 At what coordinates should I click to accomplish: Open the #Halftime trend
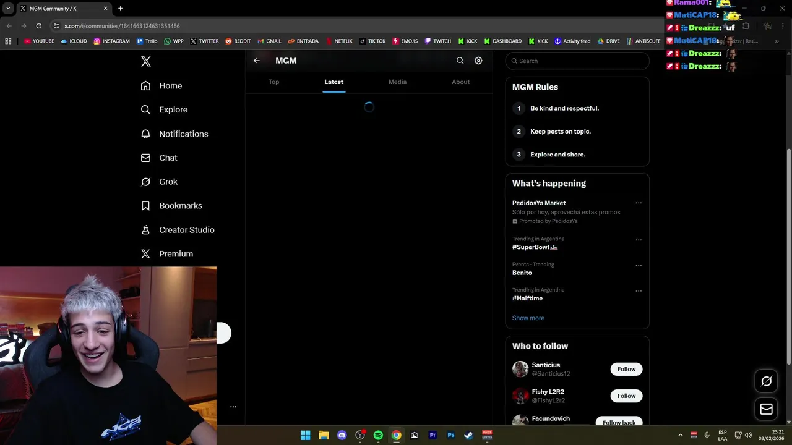527,298
